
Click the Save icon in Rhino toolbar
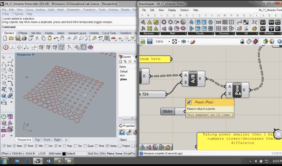(18, 38)
